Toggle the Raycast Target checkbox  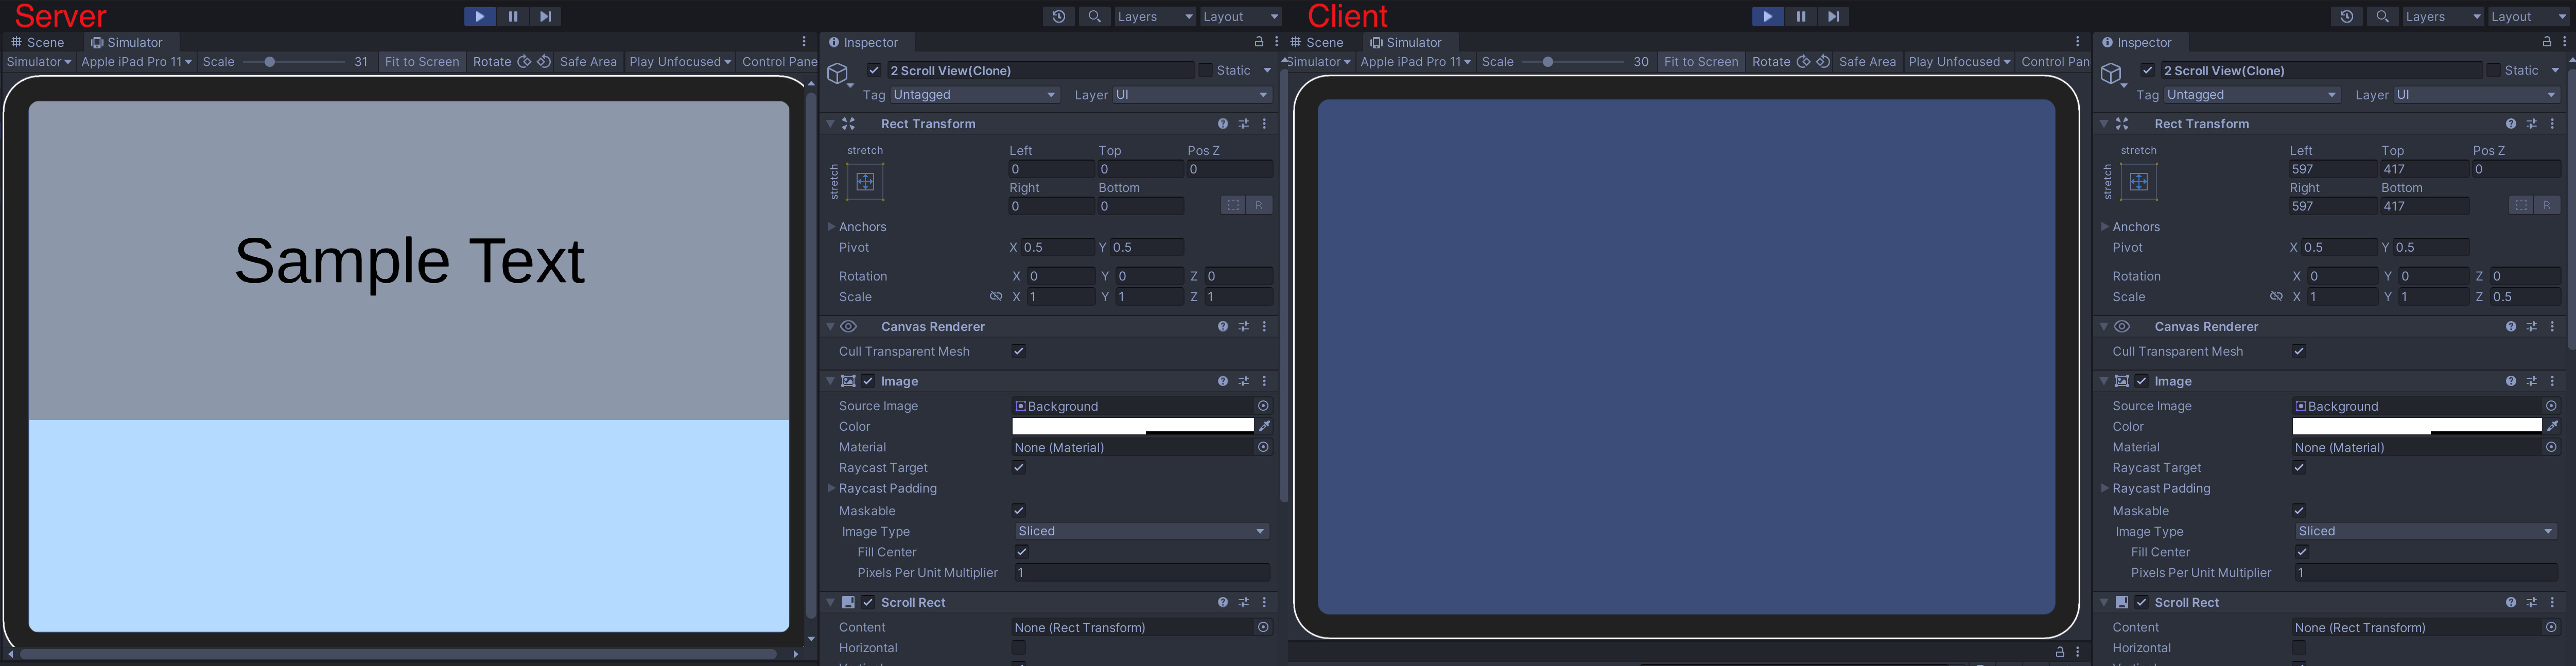click(1019, 467)
